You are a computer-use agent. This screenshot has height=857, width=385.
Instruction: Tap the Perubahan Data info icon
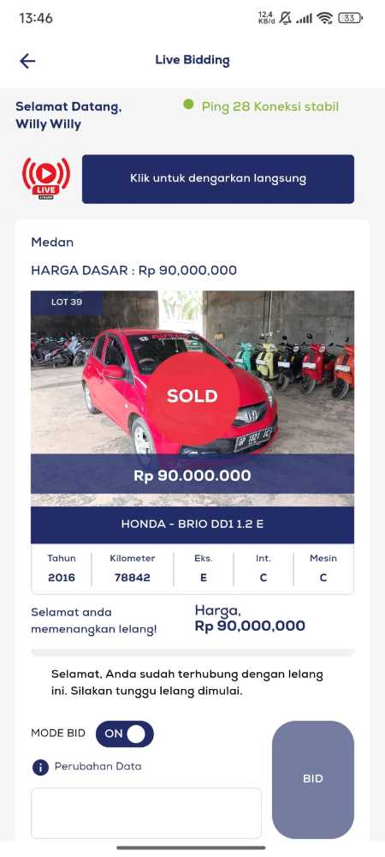point(40,767)
